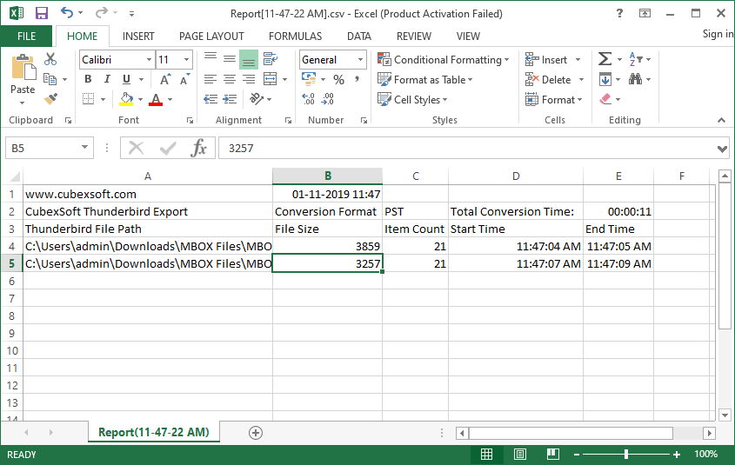Viewport: 735px width, 465px height.
Task: Click the Format as Table button
Action: coord(425,79)
